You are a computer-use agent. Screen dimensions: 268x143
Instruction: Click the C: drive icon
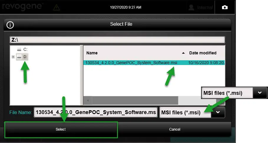[19, 50]
